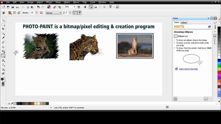Toggle the Show Mask Marquee button
The width and height of the screenshot is (221, 124).
click(91, 7)
